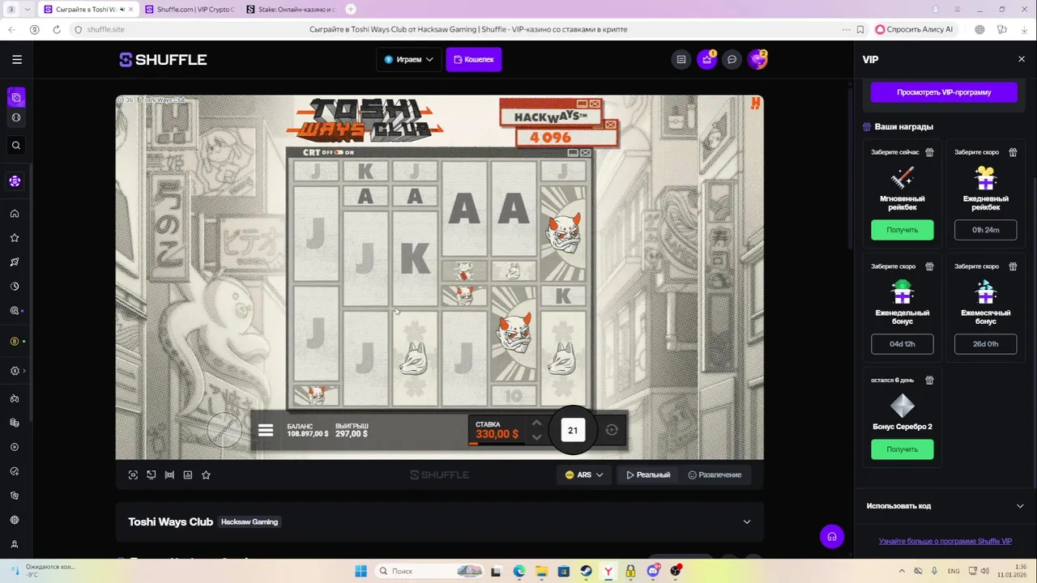The width and height of the screenshot is (1037, 583).
Task: Open the rewards gift icon in header
Action: pos(707,59)
